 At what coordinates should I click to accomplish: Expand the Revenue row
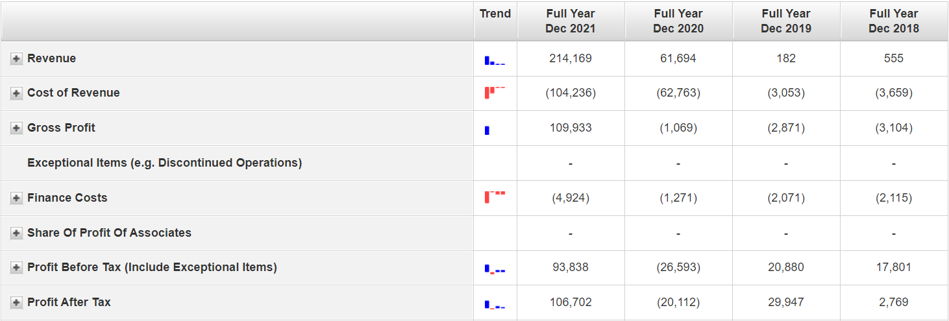click(x=16, y=59)
